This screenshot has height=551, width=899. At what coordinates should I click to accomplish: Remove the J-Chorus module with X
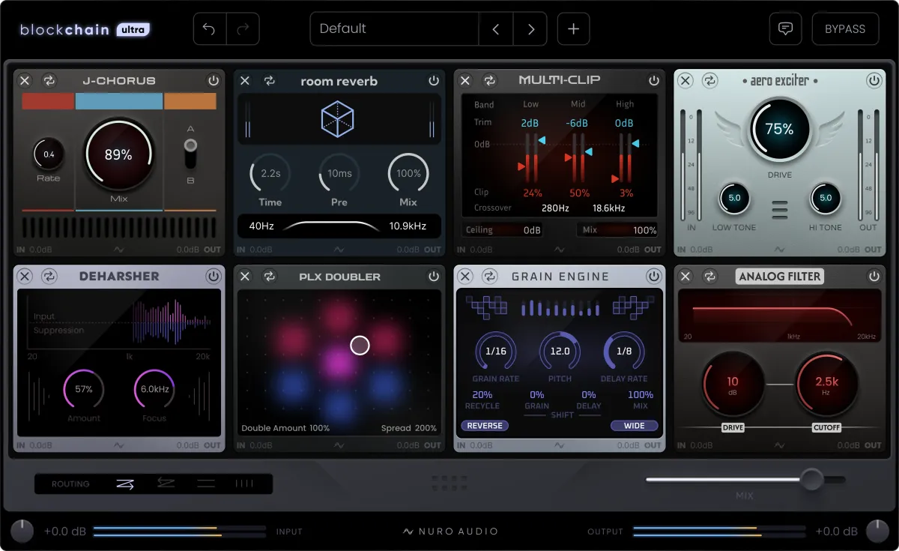click(25, 80)
